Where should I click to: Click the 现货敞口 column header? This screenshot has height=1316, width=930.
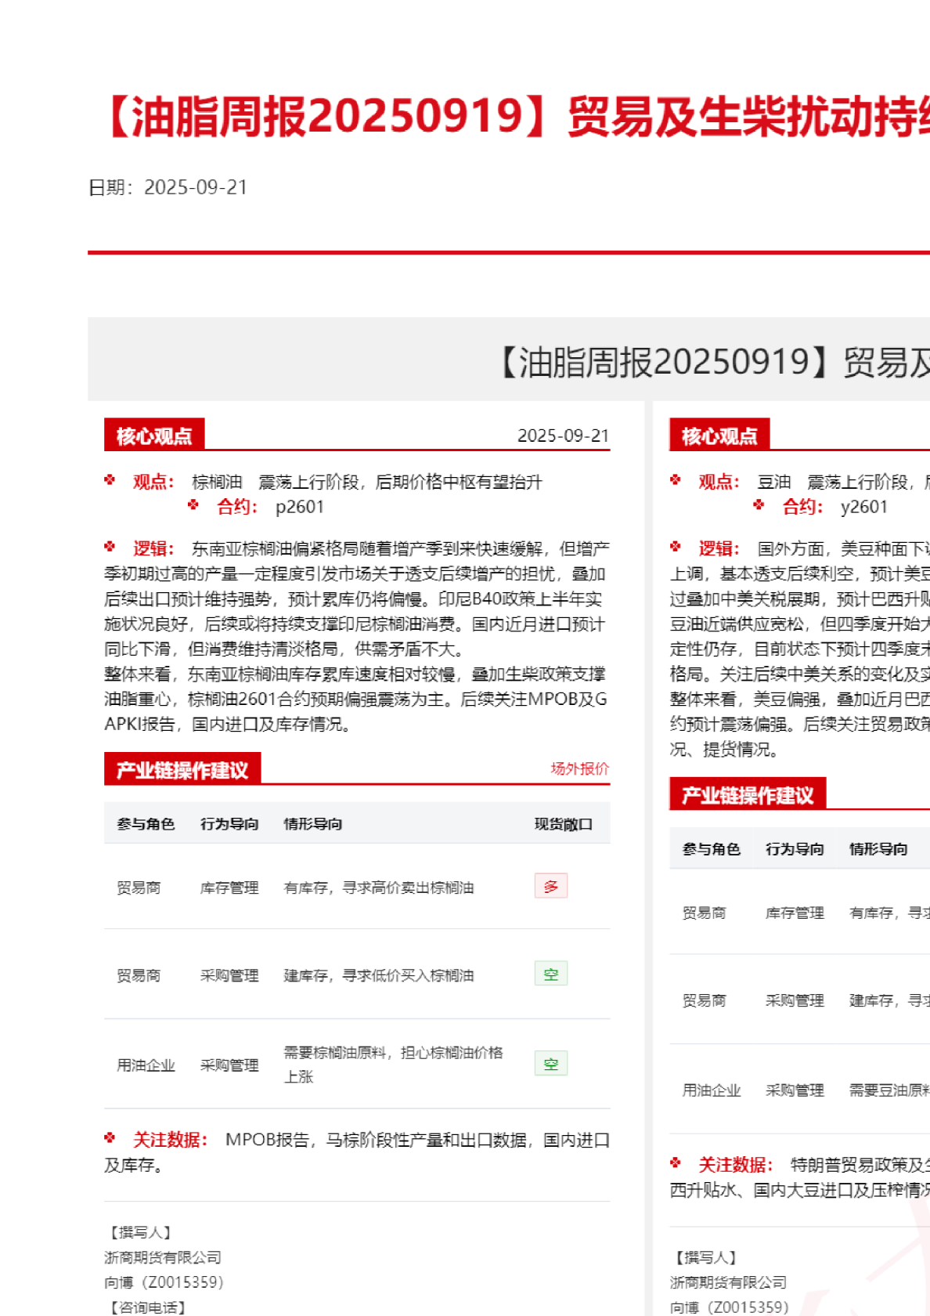563,824
